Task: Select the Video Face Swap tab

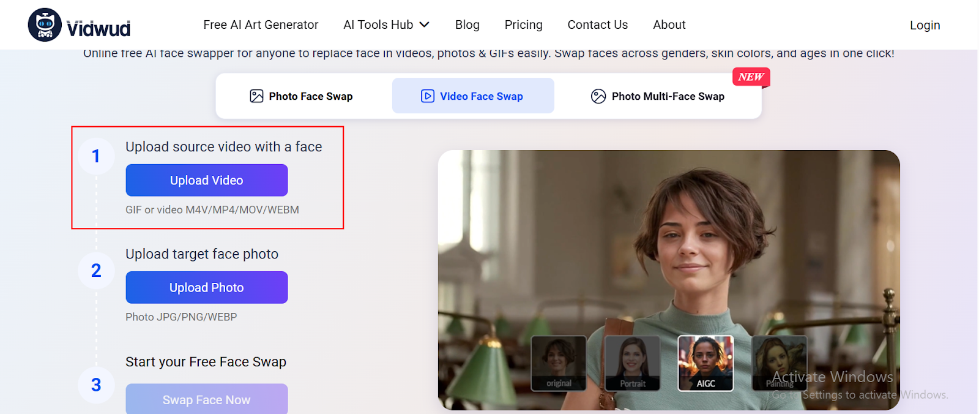Action: tap(473, 96)
